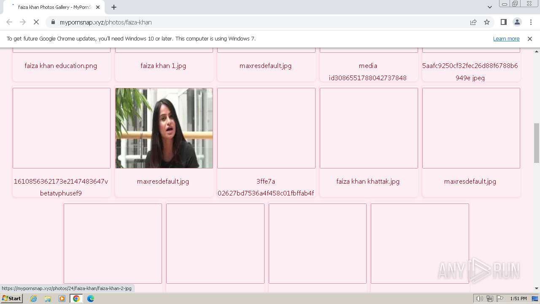Click scrollbar up arrow
The image size is (540, 304).
pyautogui.click(x=537, y=51)
